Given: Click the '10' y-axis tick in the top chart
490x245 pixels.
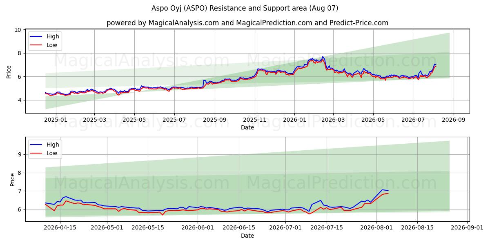Looking at the screenshot, I should pyautogui.click(x=18, y=30).
